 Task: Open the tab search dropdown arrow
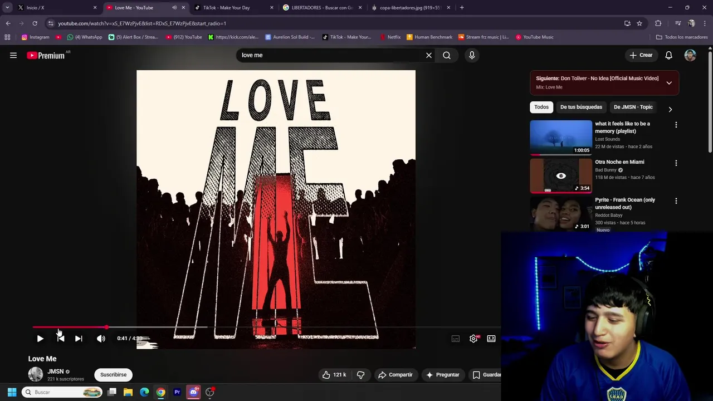tap(7, 8)
